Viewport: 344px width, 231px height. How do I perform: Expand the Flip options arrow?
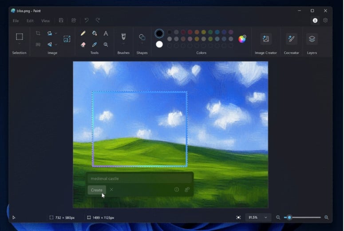click(x=56, y=44)
